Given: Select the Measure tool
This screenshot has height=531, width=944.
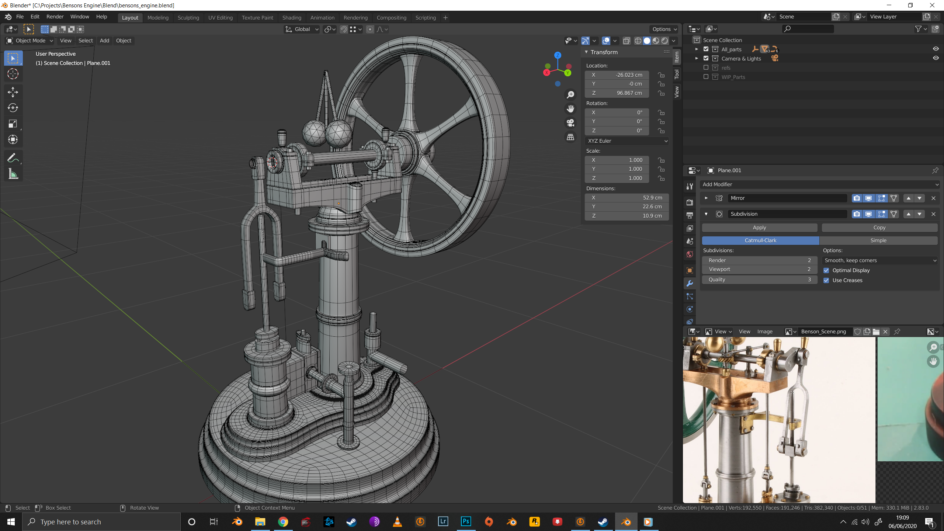Looking at the screenshot, I should pyautogui.click(x=13, y=174).
